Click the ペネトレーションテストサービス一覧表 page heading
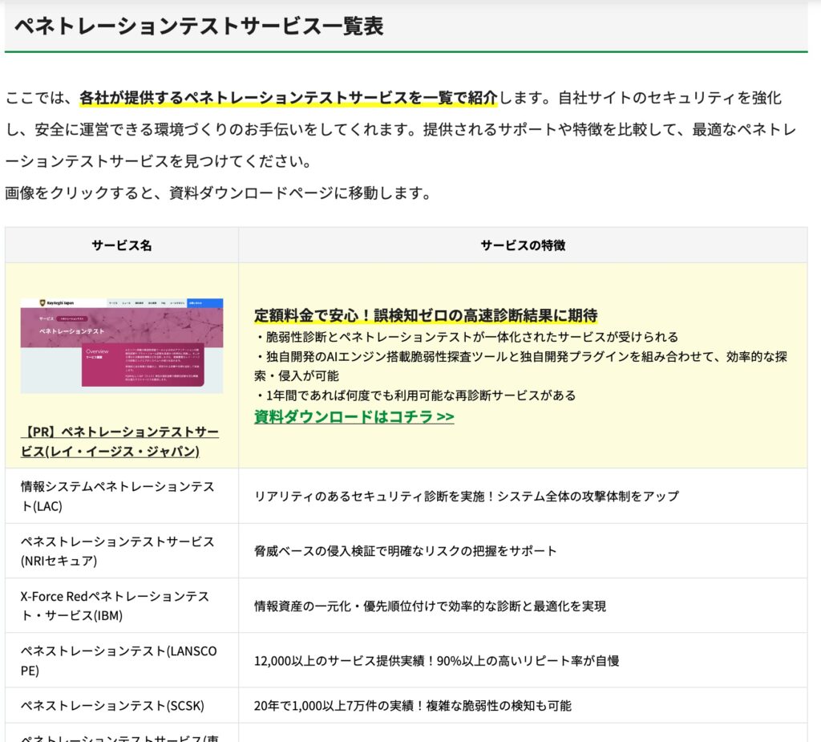 tap(199, 26)
